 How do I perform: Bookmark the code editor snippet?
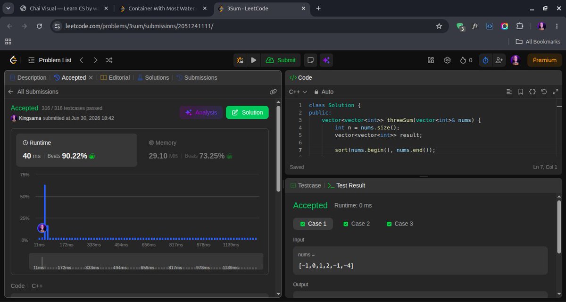[x=521, y=92]
